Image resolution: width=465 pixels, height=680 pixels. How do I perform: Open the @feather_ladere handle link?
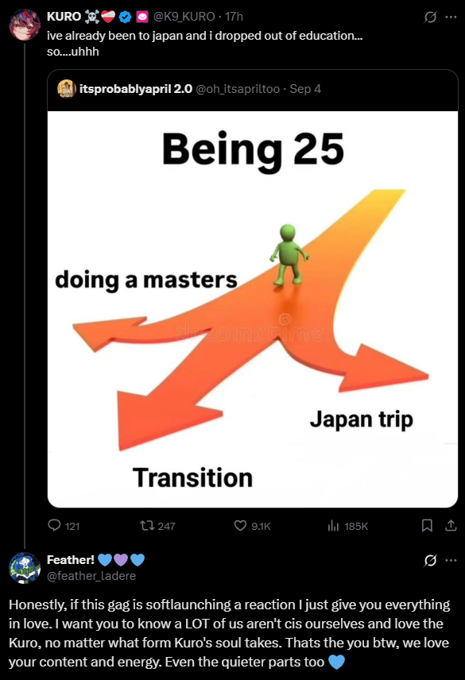tap(91, 576)
